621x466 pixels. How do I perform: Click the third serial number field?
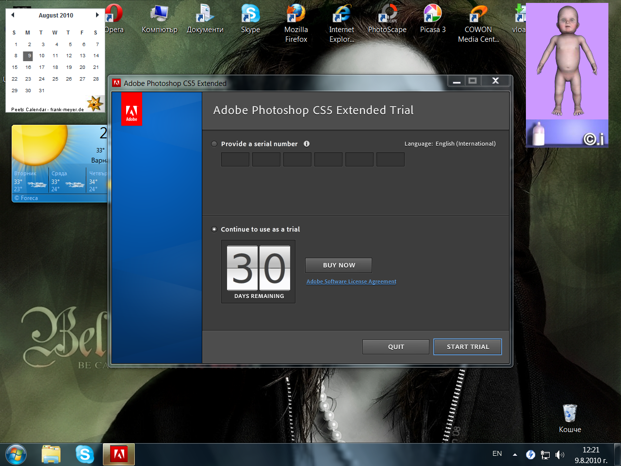(x=297, y=160)
